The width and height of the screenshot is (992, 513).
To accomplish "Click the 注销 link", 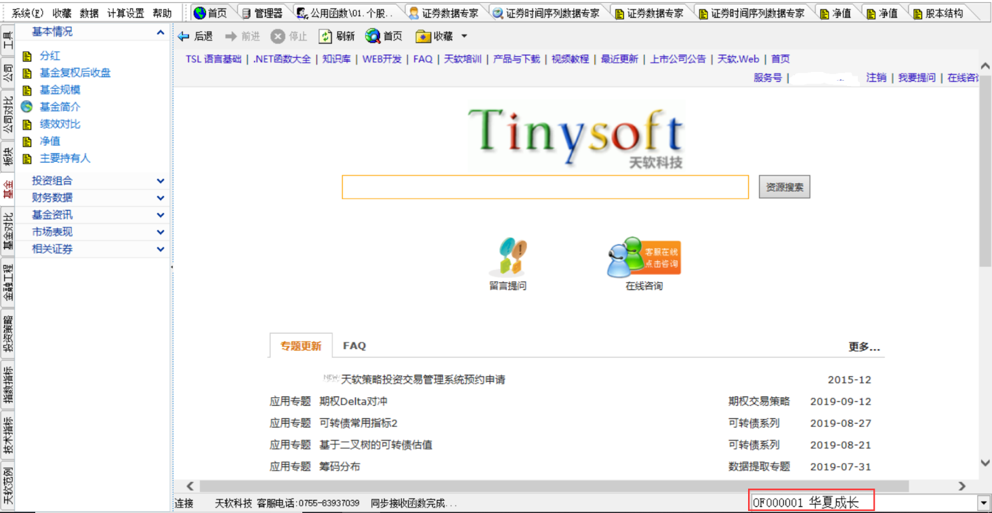I will [876, 78].
